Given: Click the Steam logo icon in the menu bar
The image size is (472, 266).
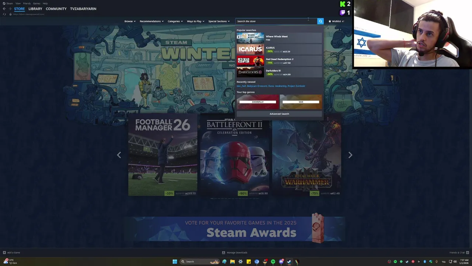Looking at the screenshot, I should [5, 3].
